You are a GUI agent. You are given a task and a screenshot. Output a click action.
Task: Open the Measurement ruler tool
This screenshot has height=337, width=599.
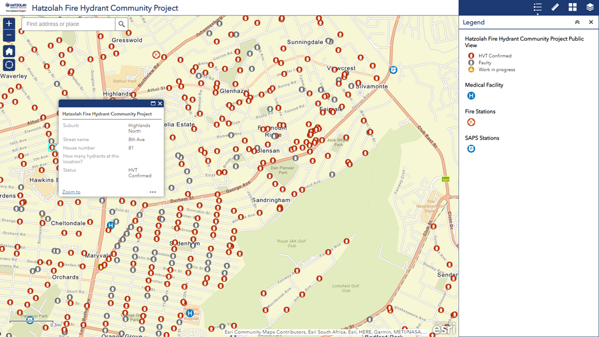pyautogui.click(x=555, y=7)
